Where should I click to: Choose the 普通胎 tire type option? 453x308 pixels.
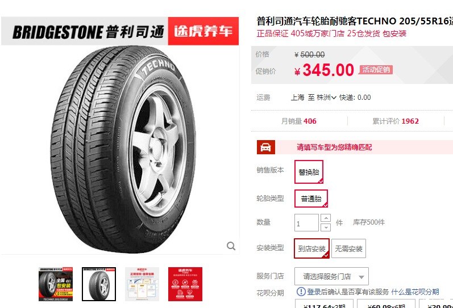click(311, 199)
